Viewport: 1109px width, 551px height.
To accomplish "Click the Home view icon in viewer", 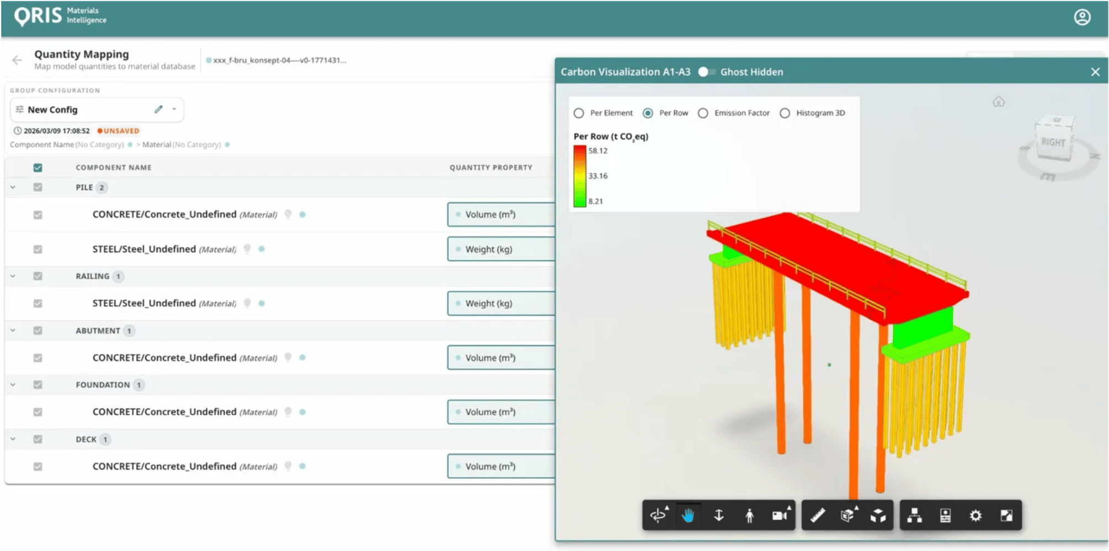I will 999,101.
